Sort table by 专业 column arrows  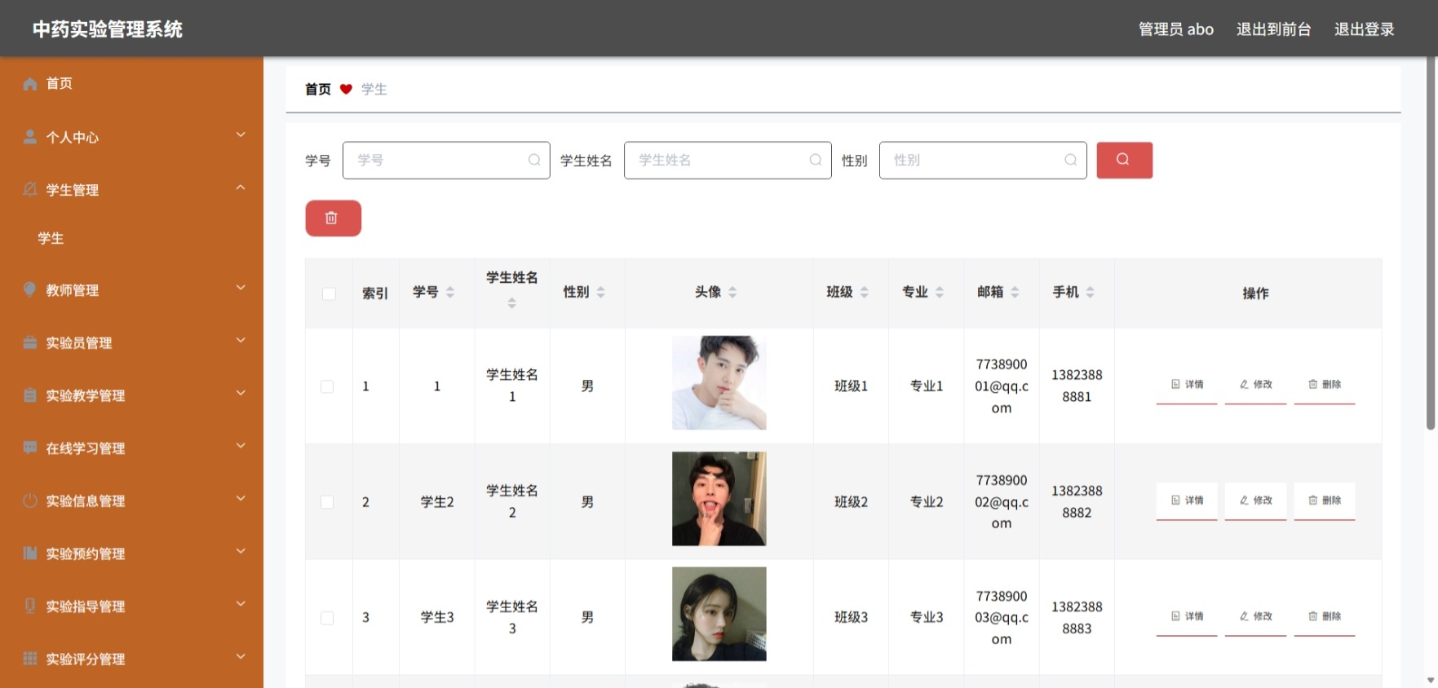[x=940, y=292]
